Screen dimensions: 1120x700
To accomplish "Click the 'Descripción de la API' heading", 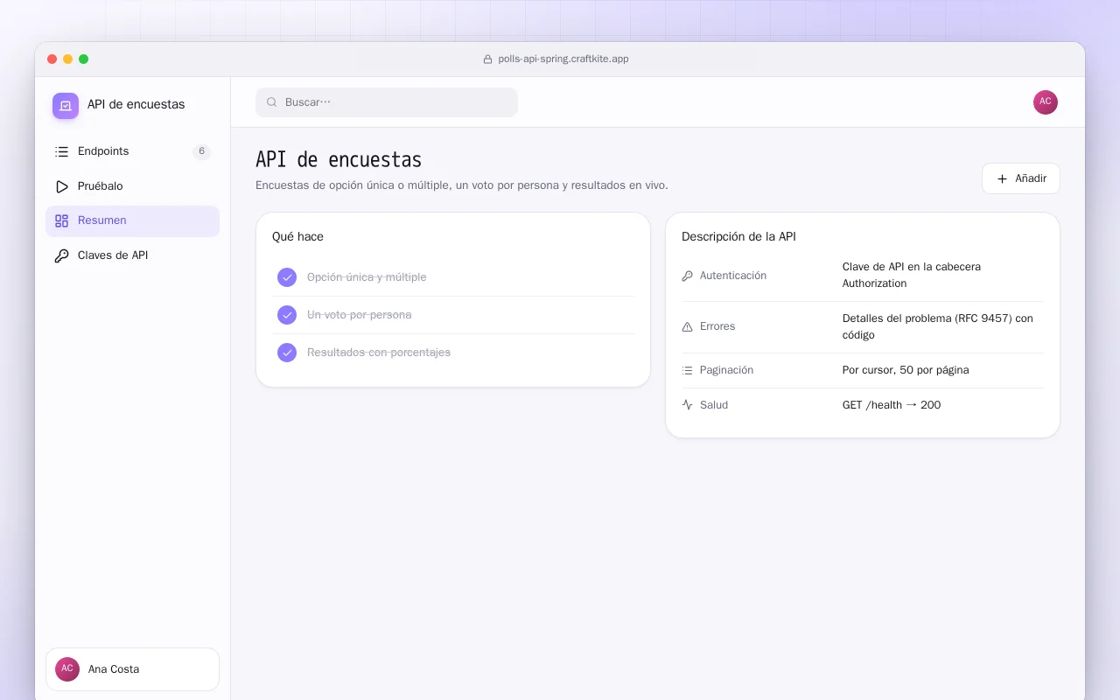I will tap(738, 237).
